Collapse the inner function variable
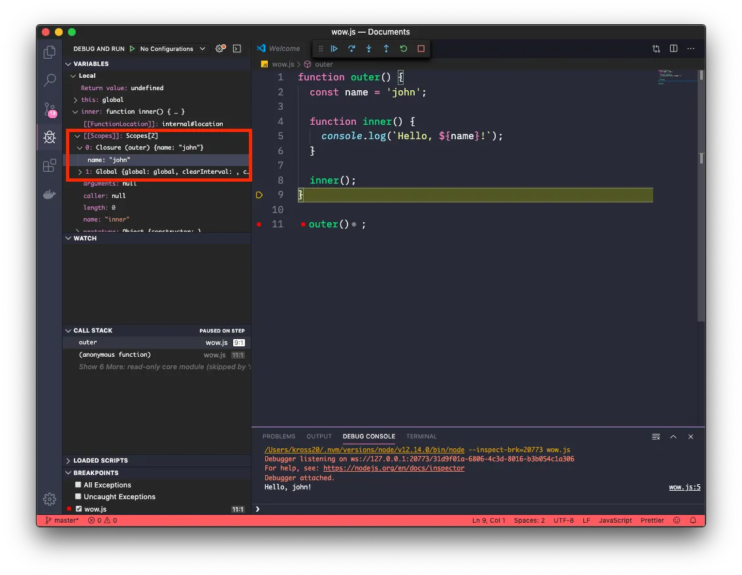The height and width of the screenshot is (575, 742). tap(75, 112)
